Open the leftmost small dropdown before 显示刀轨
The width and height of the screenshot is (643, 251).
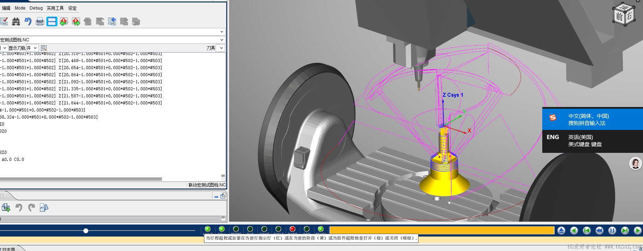[x=5, y=48]
